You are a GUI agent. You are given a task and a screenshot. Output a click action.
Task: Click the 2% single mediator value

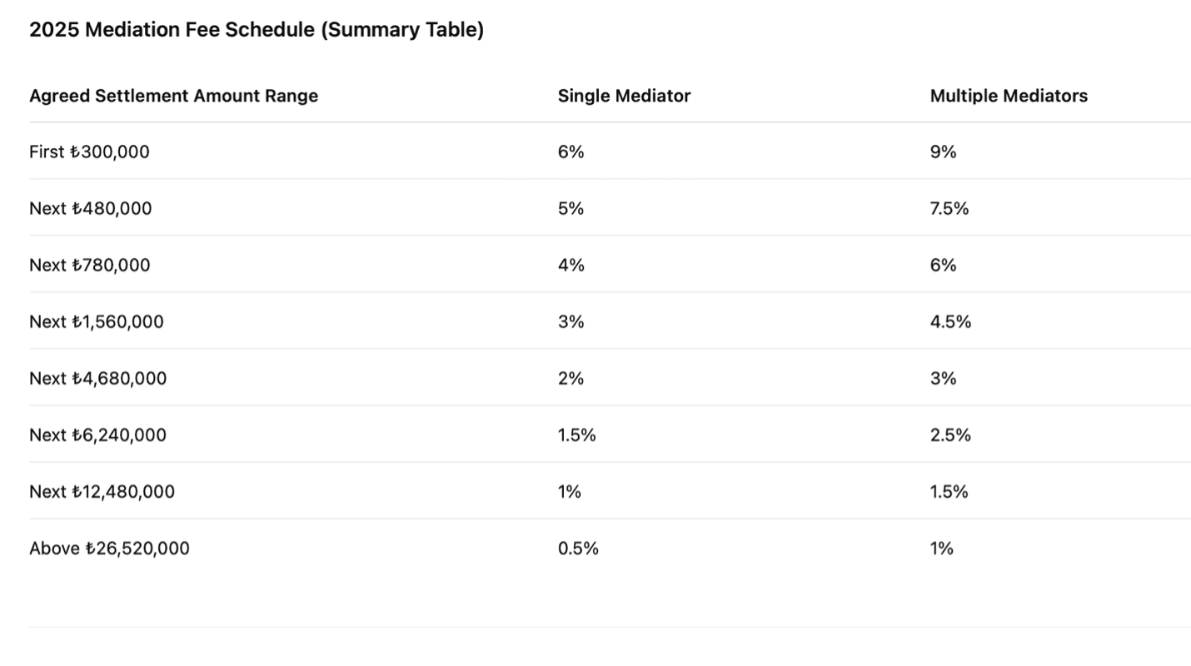[571, 378]
